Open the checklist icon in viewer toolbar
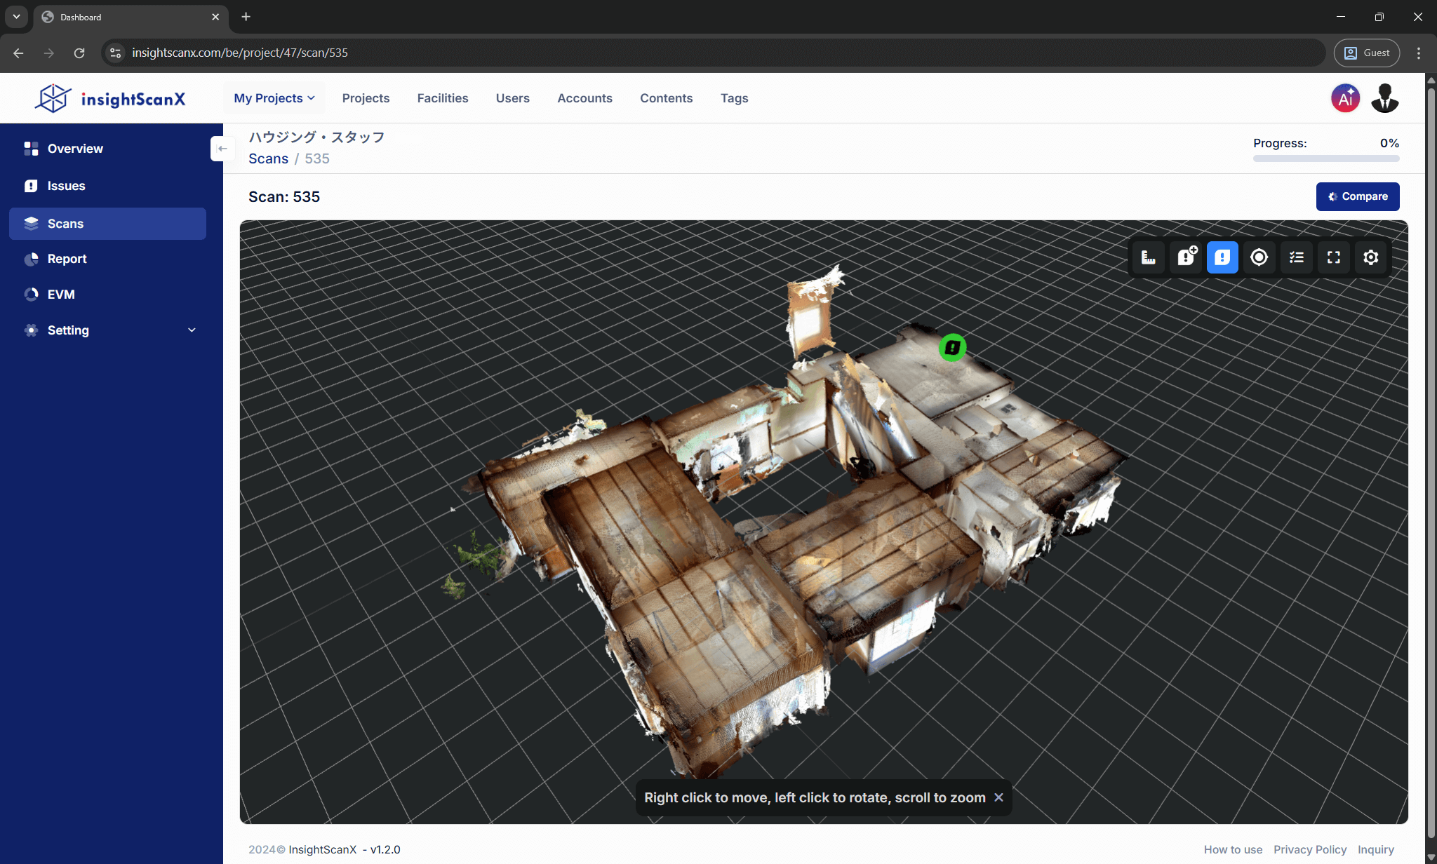 pos(1297,257)
